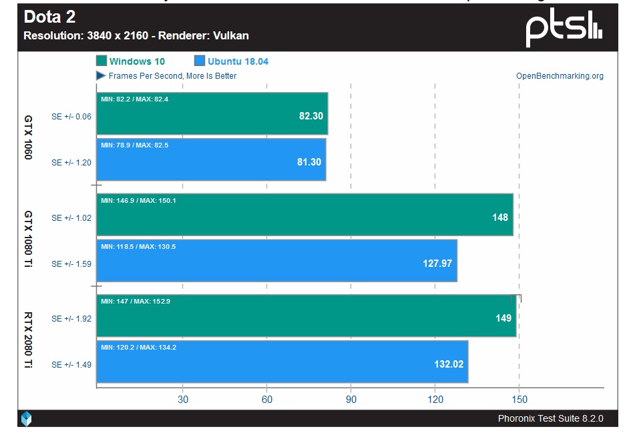This screenshot has height=439, width=633.
Task: Click the Phoronix icon in bottom-left corner
Action: tap(26, 419)
